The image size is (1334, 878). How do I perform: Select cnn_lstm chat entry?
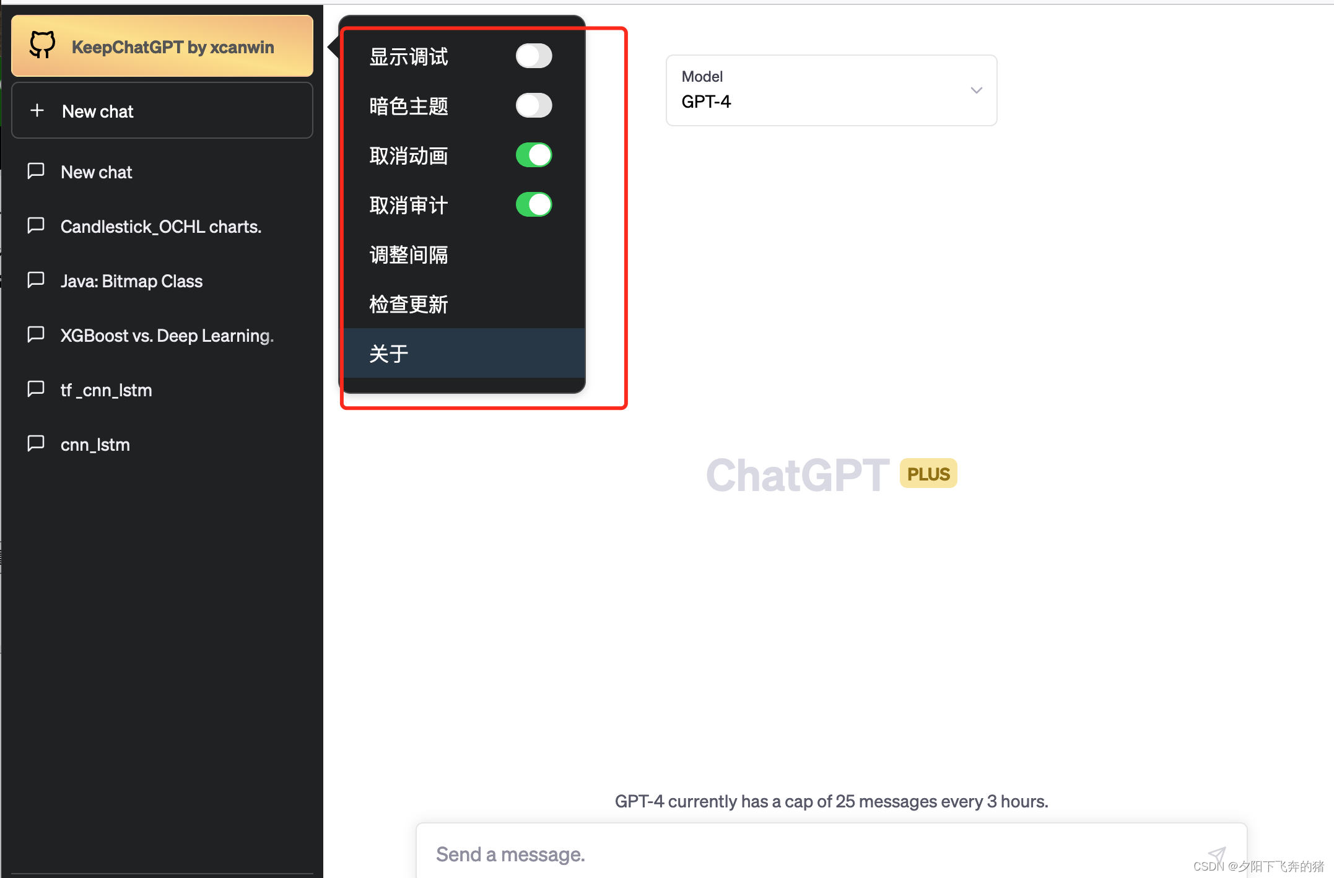[95, 444]
